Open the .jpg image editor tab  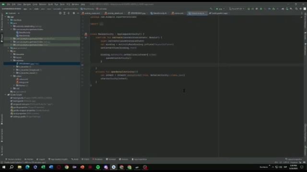click(x=137, y=13)
